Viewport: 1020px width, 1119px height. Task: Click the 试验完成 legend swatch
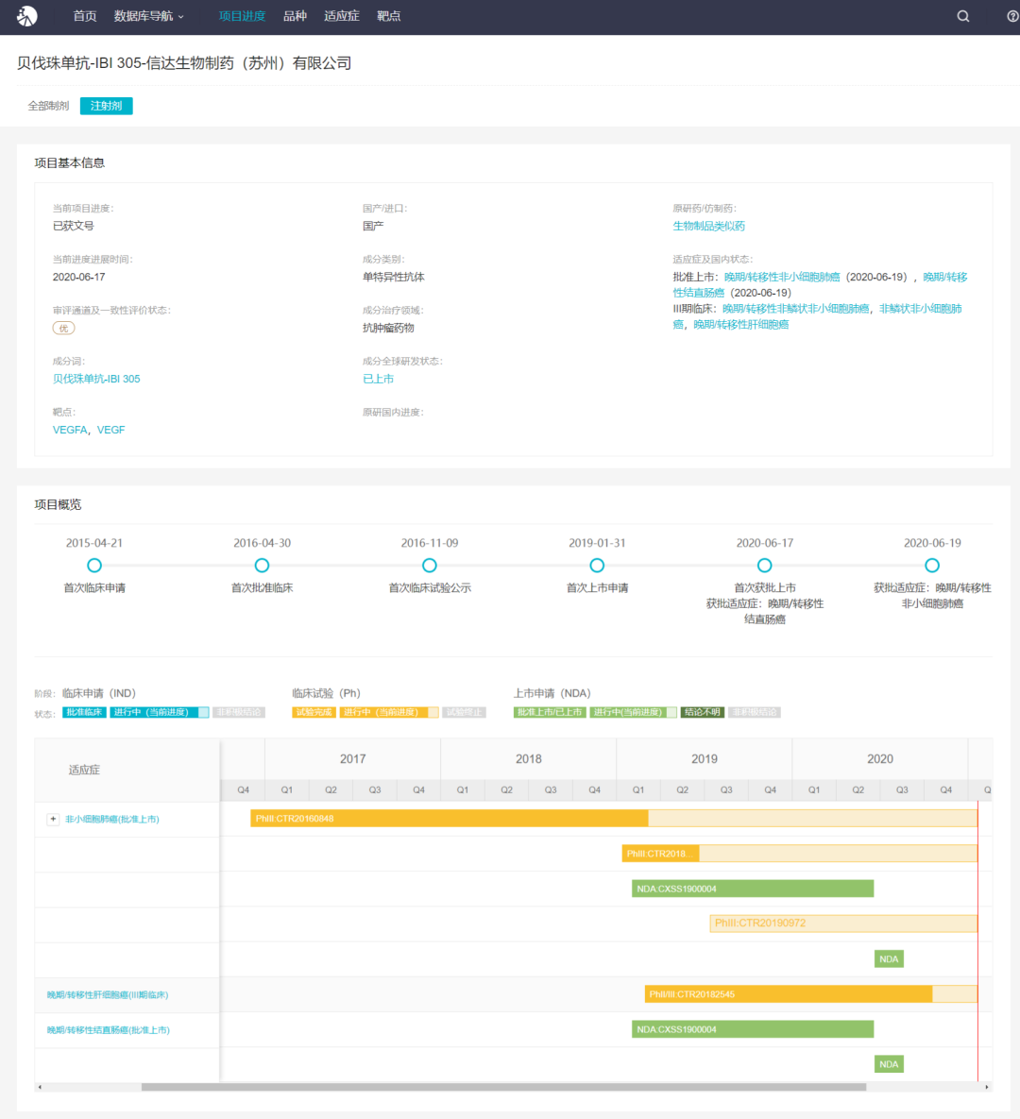click(314, 712)
